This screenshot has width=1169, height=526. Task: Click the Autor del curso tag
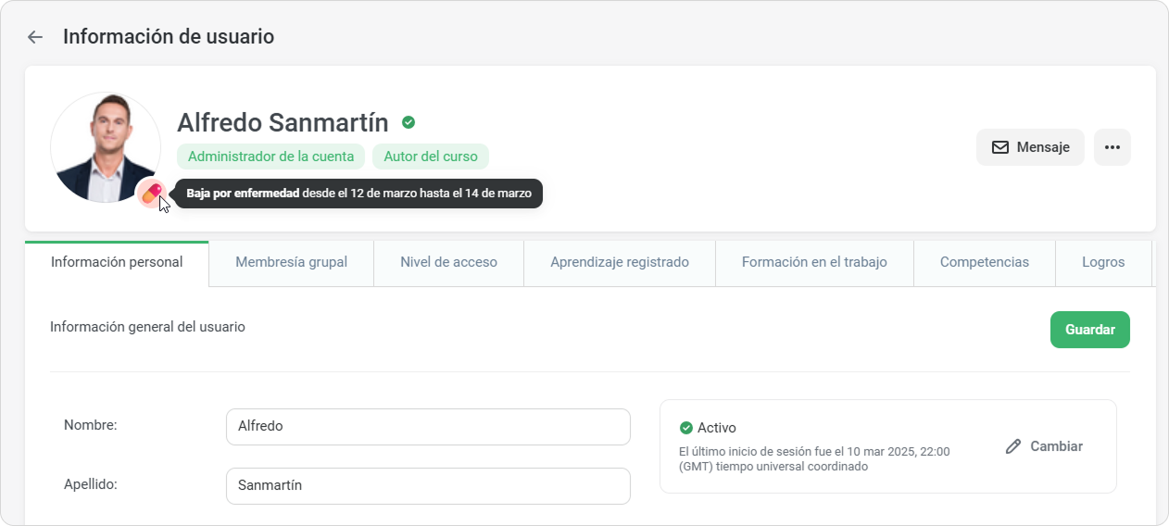[430, 157]
